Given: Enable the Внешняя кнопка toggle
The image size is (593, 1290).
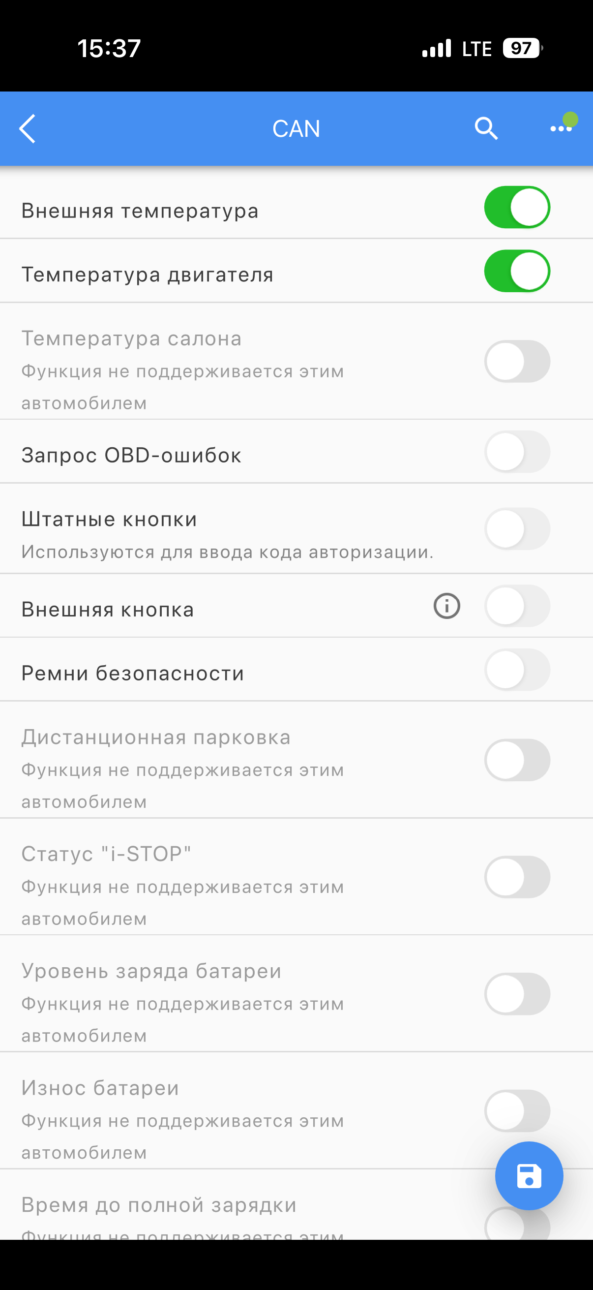Looking at the screenshot, I should [517, 606].
